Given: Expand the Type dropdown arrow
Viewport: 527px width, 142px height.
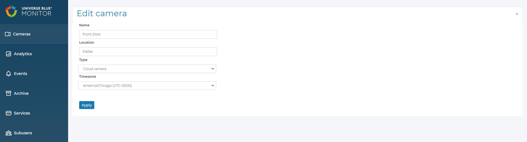Looking at the screenshot, I should tap(213, 69).
